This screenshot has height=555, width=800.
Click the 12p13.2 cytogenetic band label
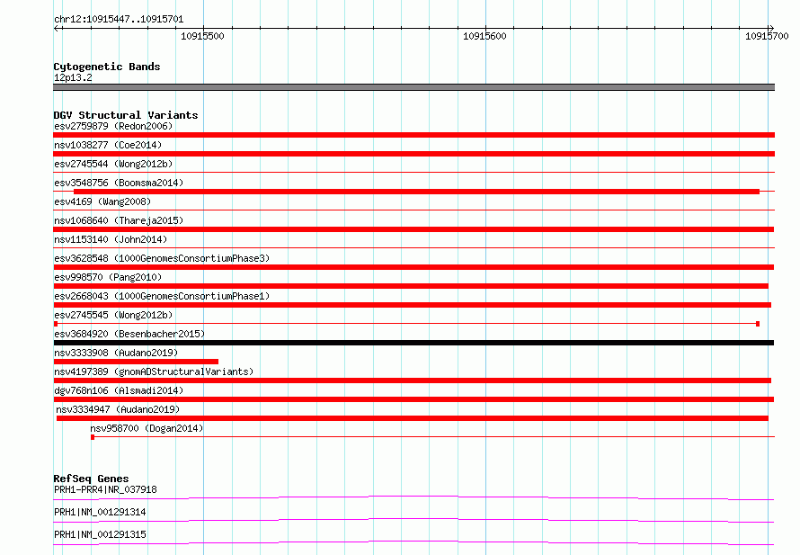(73, 77)
